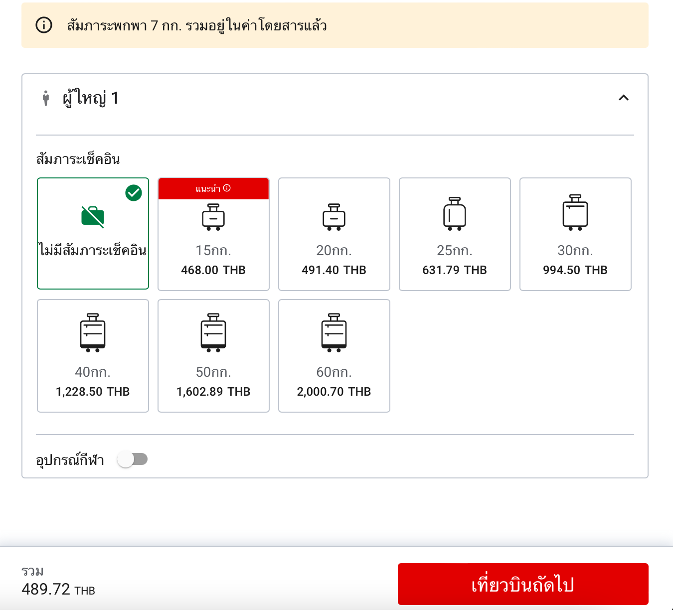Enable the อุปกรณ์กีฬา sports equipment toggle

pos(133,459)
